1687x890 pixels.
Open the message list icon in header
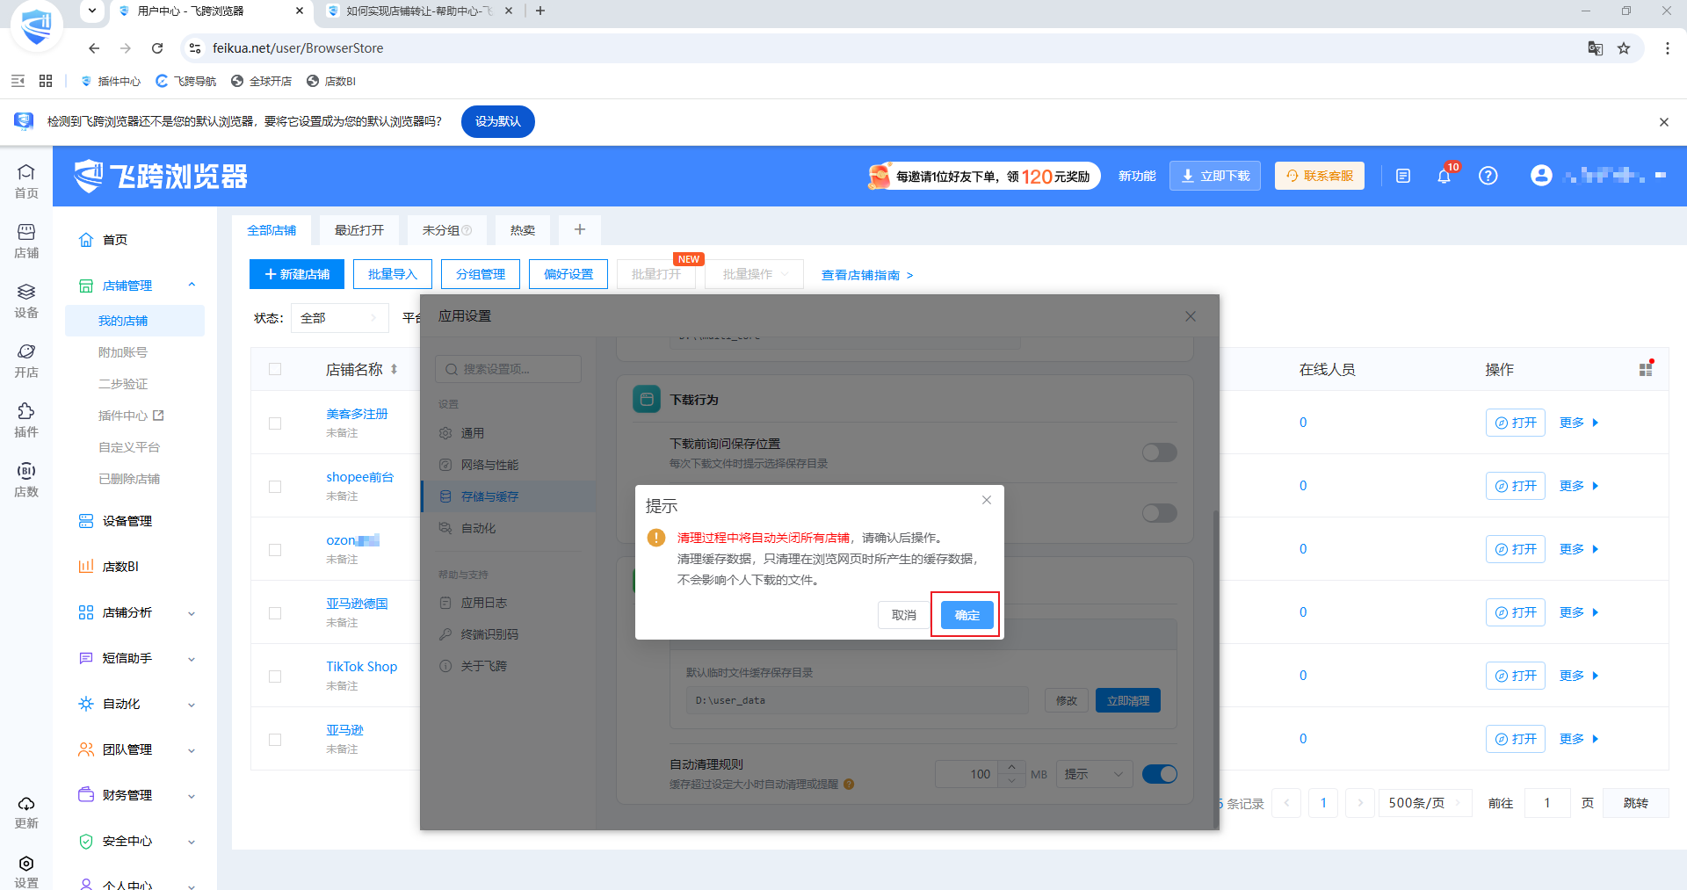click(x=1403, y=176)
